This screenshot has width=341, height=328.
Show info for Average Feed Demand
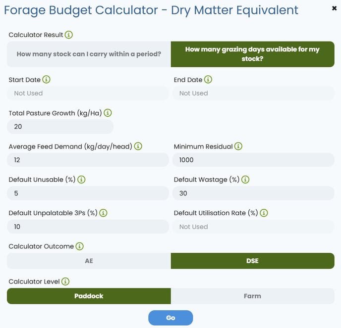[x=138, y=146]
